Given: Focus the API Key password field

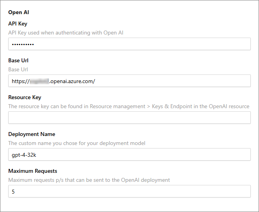Looking at the screenshot, I should (129, 44).
